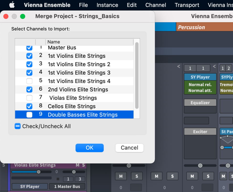Select the "Cellos Elite Strings" row name
Screen dimensions: 233x192
[72, 106]
